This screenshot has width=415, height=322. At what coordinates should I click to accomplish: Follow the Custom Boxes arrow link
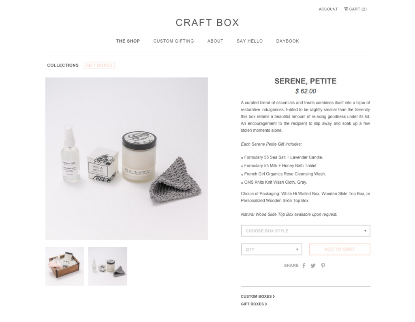pos(258,296)
